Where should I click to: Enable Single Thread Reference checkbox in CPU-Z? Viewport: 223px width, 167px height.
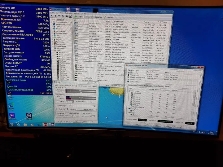58,92
